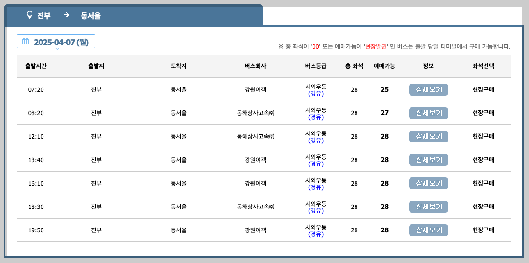The height and width of the screenshot is (263, 529).
Task: Click the (경유) link in the 13:40 row
Action: [x=316, y=164]
